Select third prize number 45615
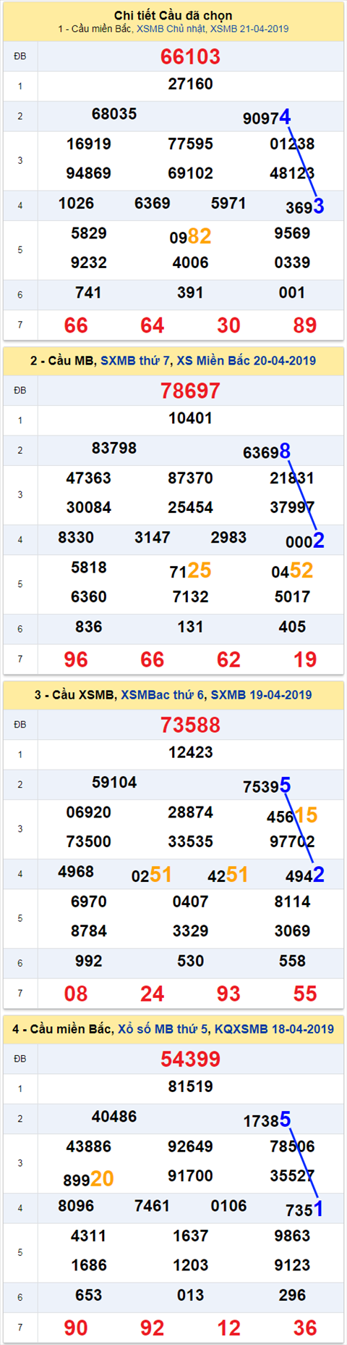This screenshot has height=1345, width=347. pos(292,815)
